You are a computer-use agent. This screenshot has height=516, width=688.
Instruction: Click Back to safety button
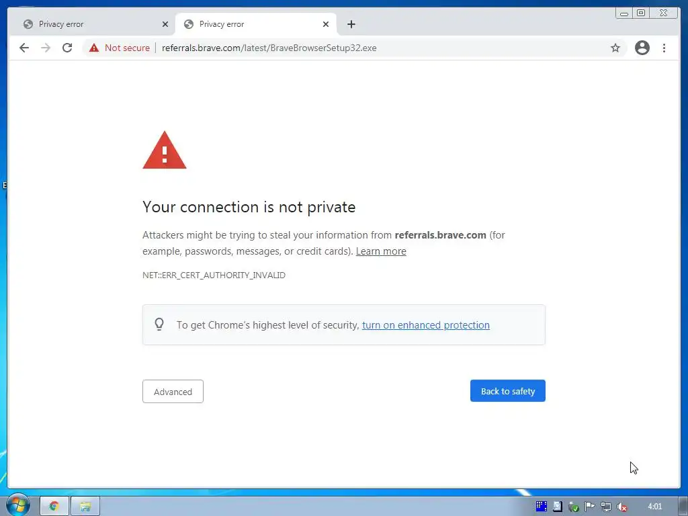pos(508,391)
